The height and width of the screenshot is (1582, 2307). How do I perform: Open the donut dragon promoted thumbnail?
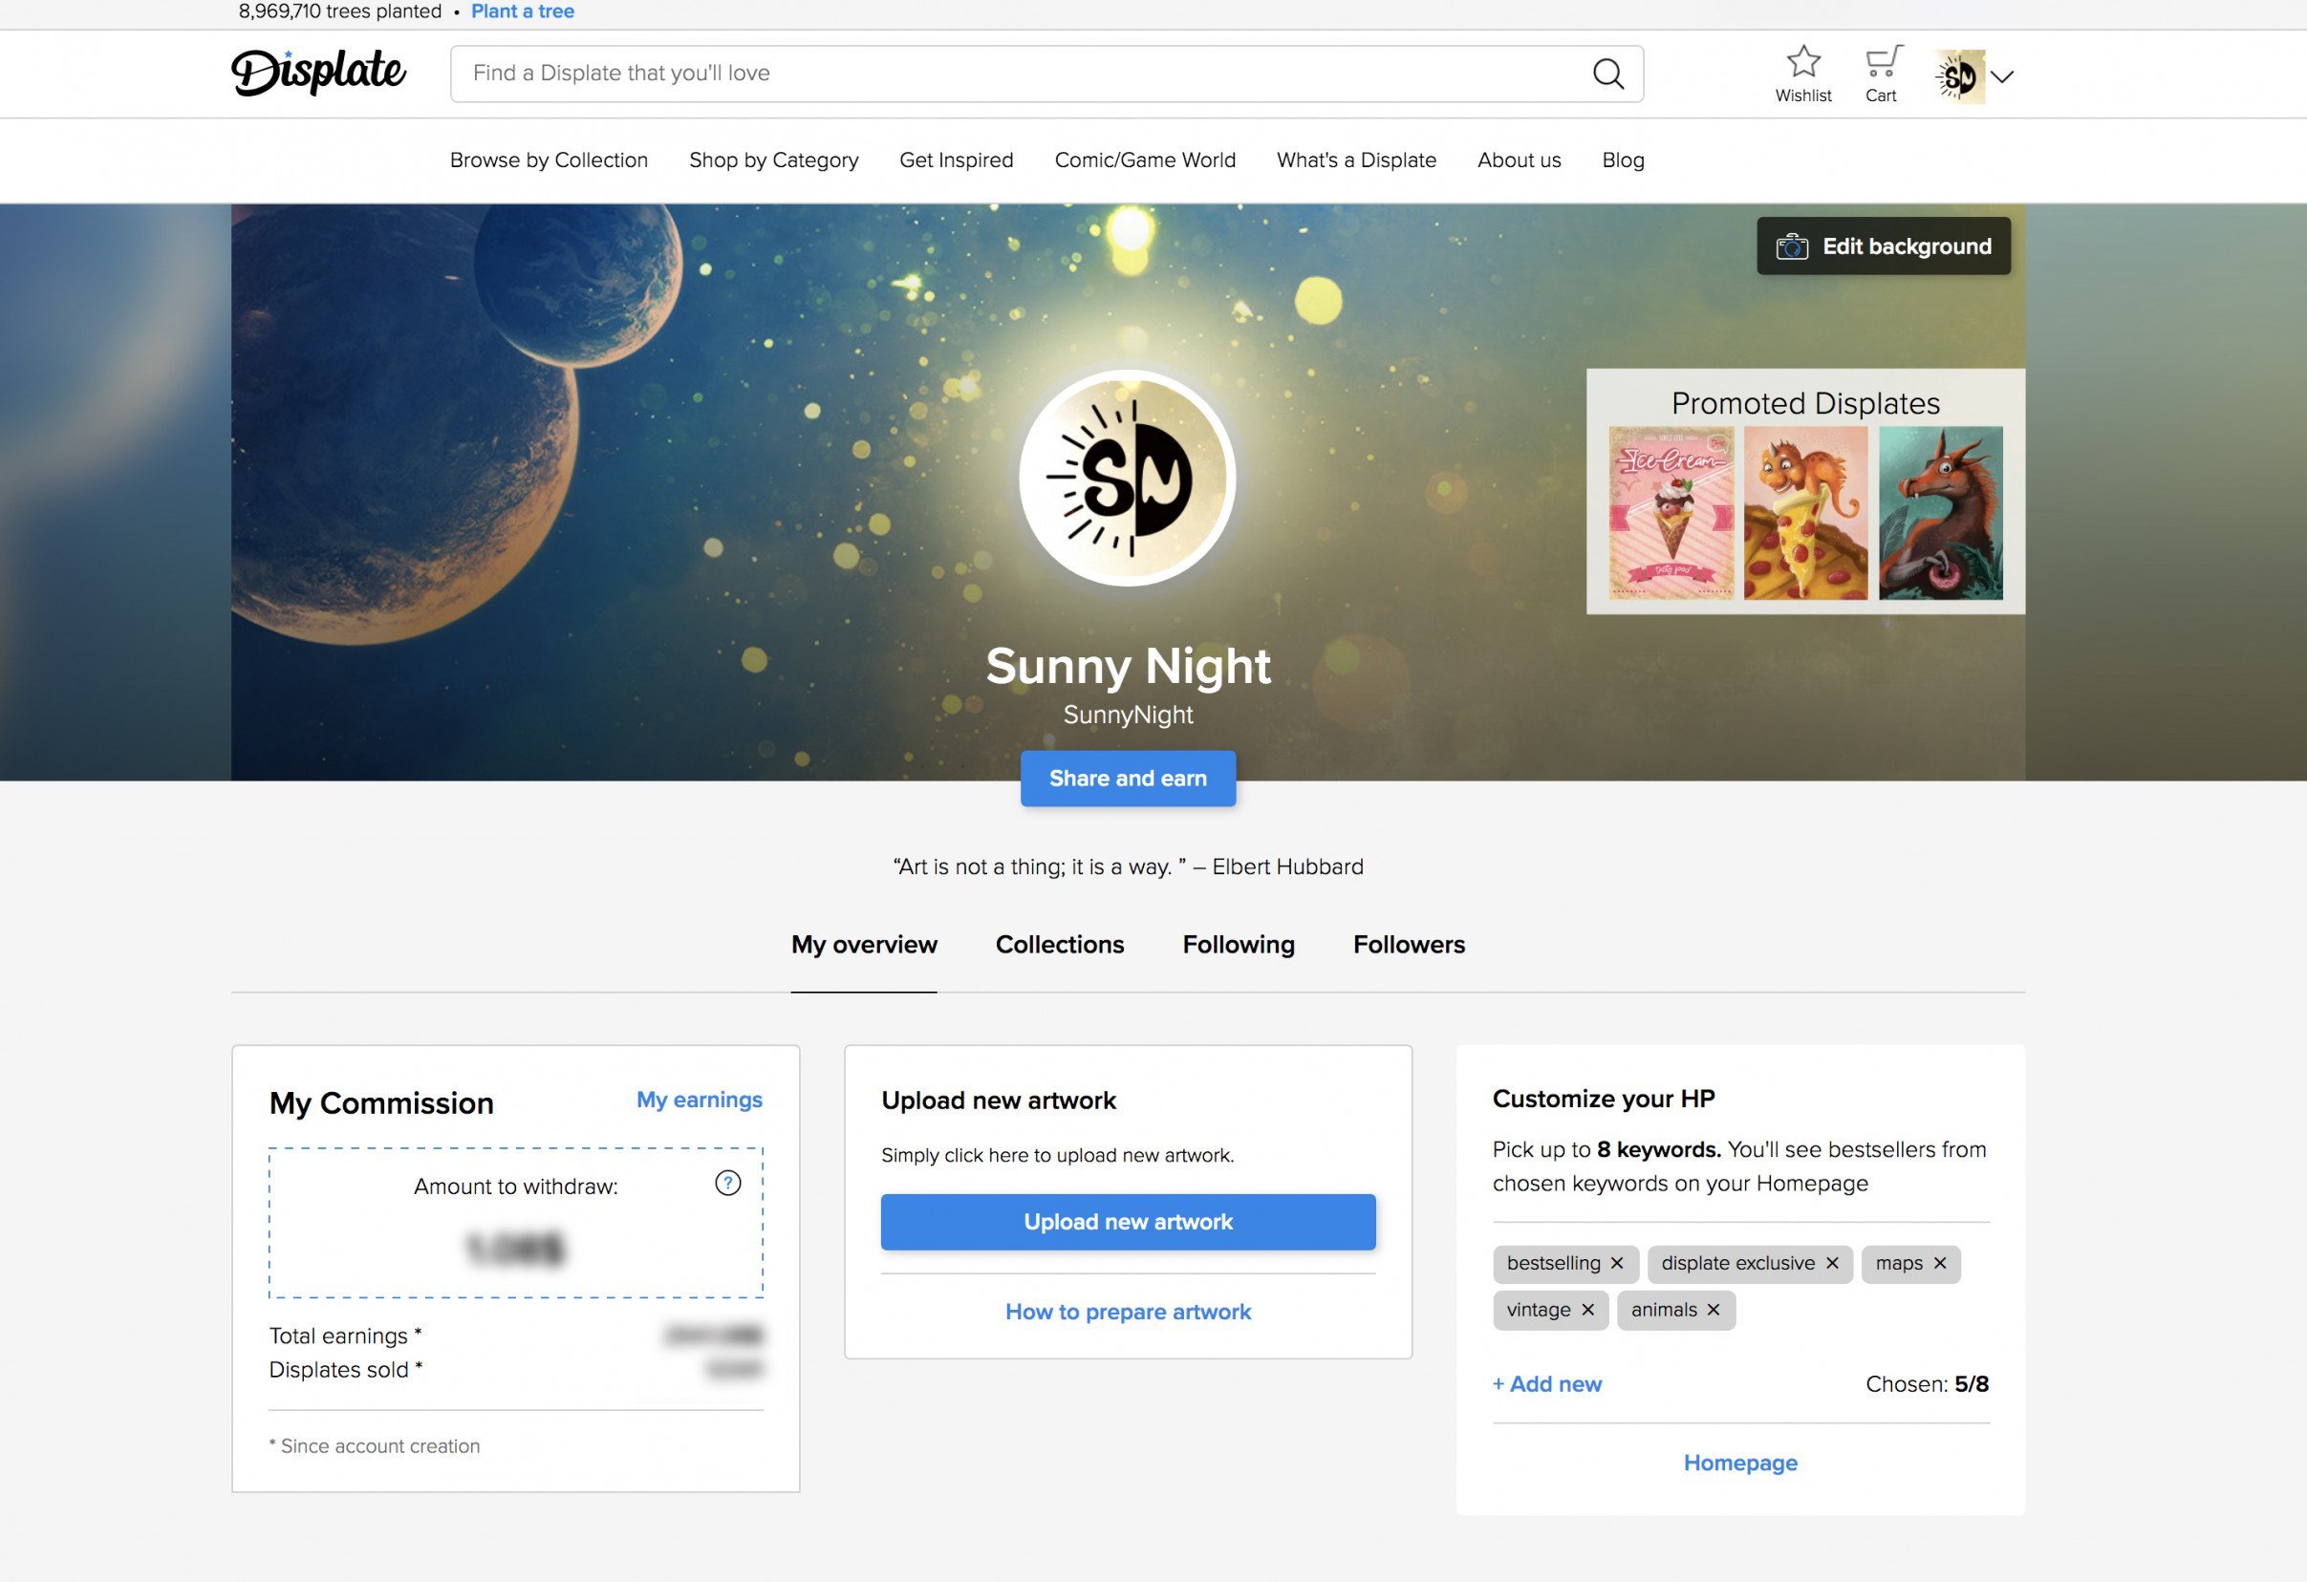point(1941,513)
